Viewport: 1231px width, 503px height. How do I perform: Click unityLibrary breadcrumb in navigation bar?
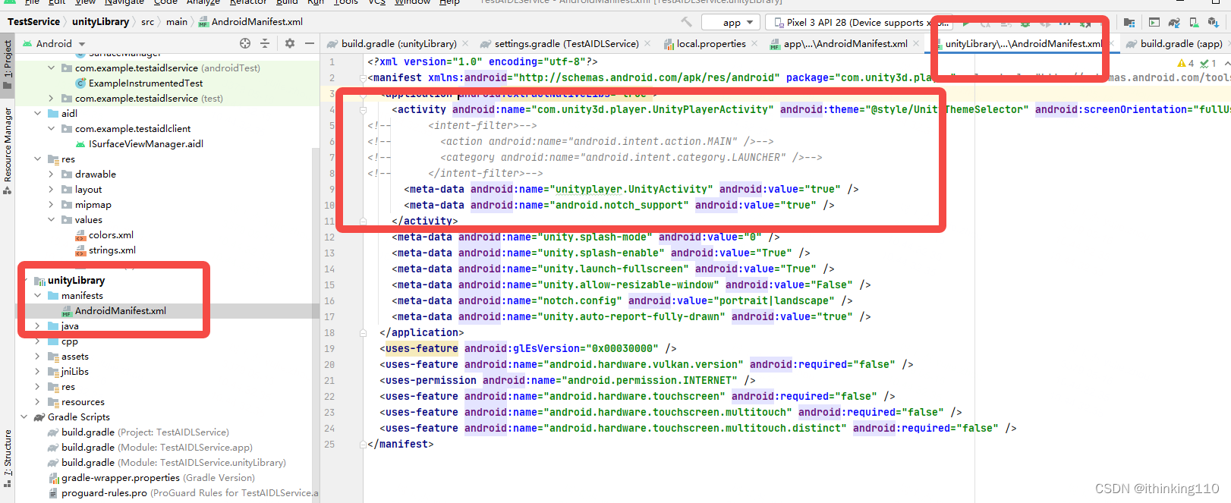[x=100, y=22]
